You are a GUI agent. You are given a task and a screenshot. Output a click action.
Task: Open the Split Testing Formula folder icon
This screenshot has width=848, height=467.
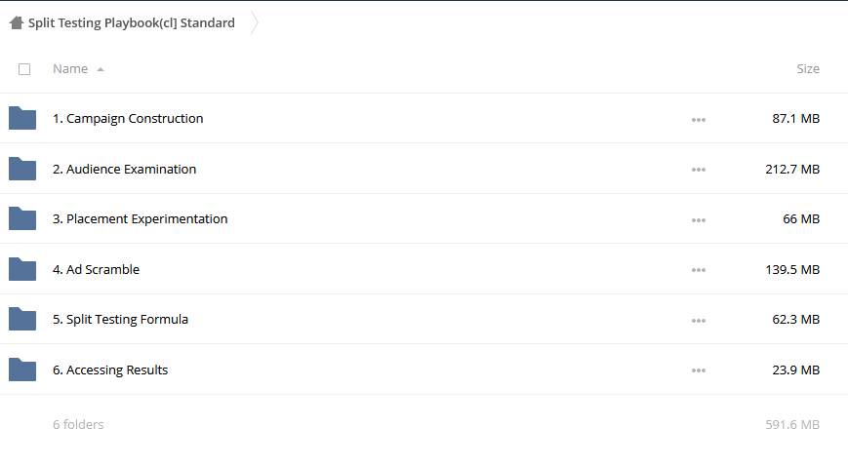pyautogui.click(x=22, y=319)
